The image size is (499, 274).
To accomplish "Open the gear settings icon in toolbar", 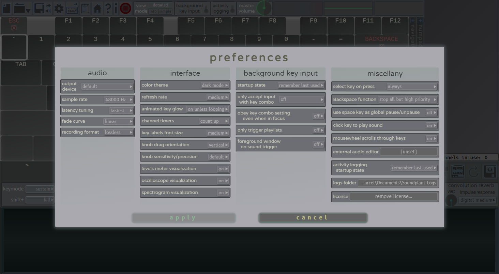I will tap(59, 8).
